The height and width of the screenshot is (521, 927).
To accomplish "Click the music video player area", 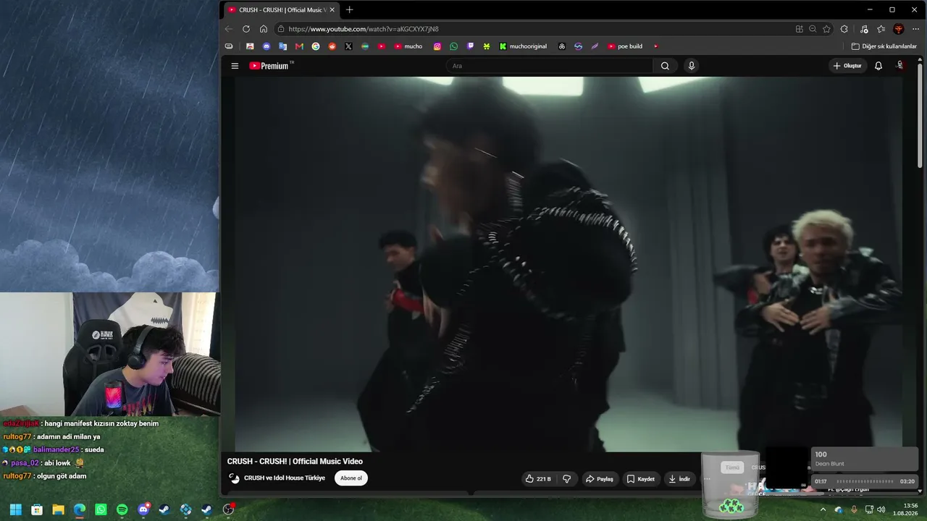I will 569,264.
